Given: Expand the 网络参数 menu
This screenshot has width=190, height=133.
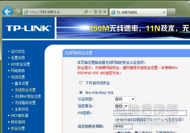Looking at the screenshot, I should pyautogui.click(x=18, y=71).
